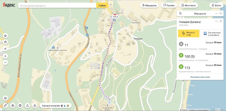Viewport: 226px width, 111px height.
Task: Toggle the Пробки traffic layer
Action: pyautogui.click(x=168, y=5)
